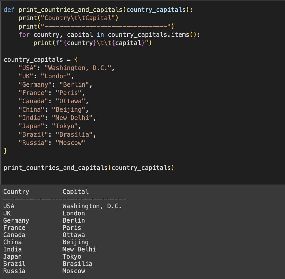The width and height of the screenshot is (285, 279).
Task: Click the closing brace of country_capitals
Action: pyautogui.click(x=5, y=151)
